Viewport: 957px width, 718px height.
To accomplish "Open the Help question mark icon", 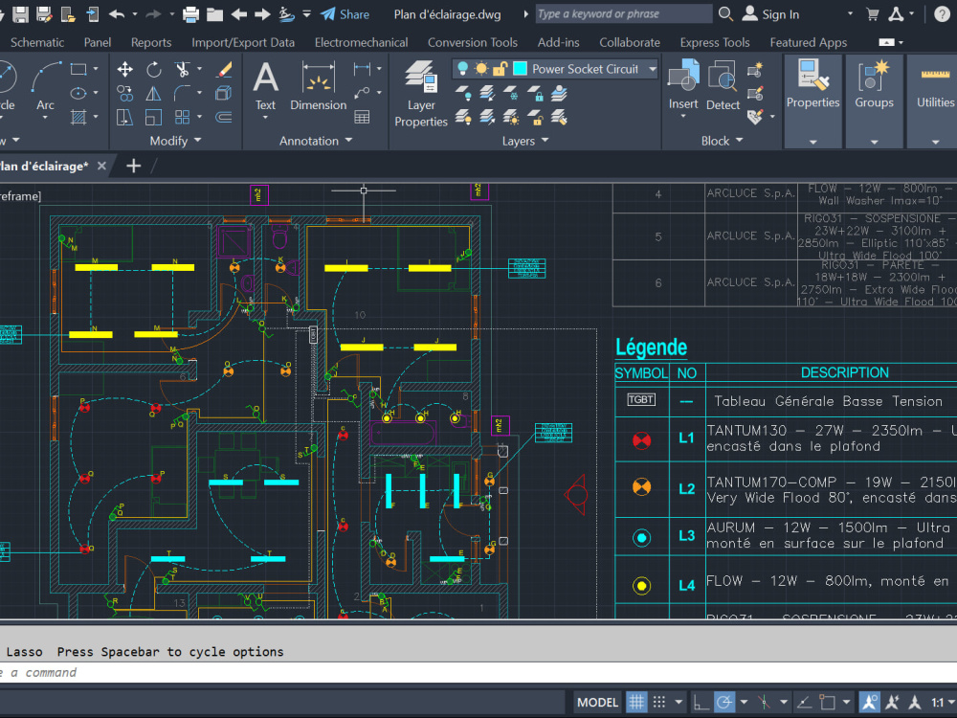I will coord(943,14).
